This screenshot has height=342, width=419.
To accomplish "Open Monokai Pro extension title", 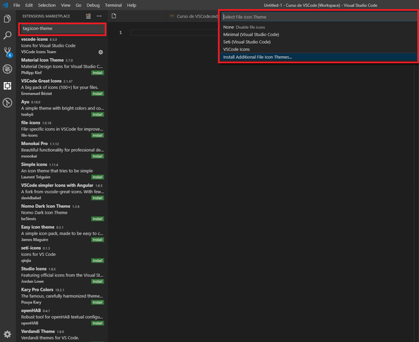I will point(34,144).
